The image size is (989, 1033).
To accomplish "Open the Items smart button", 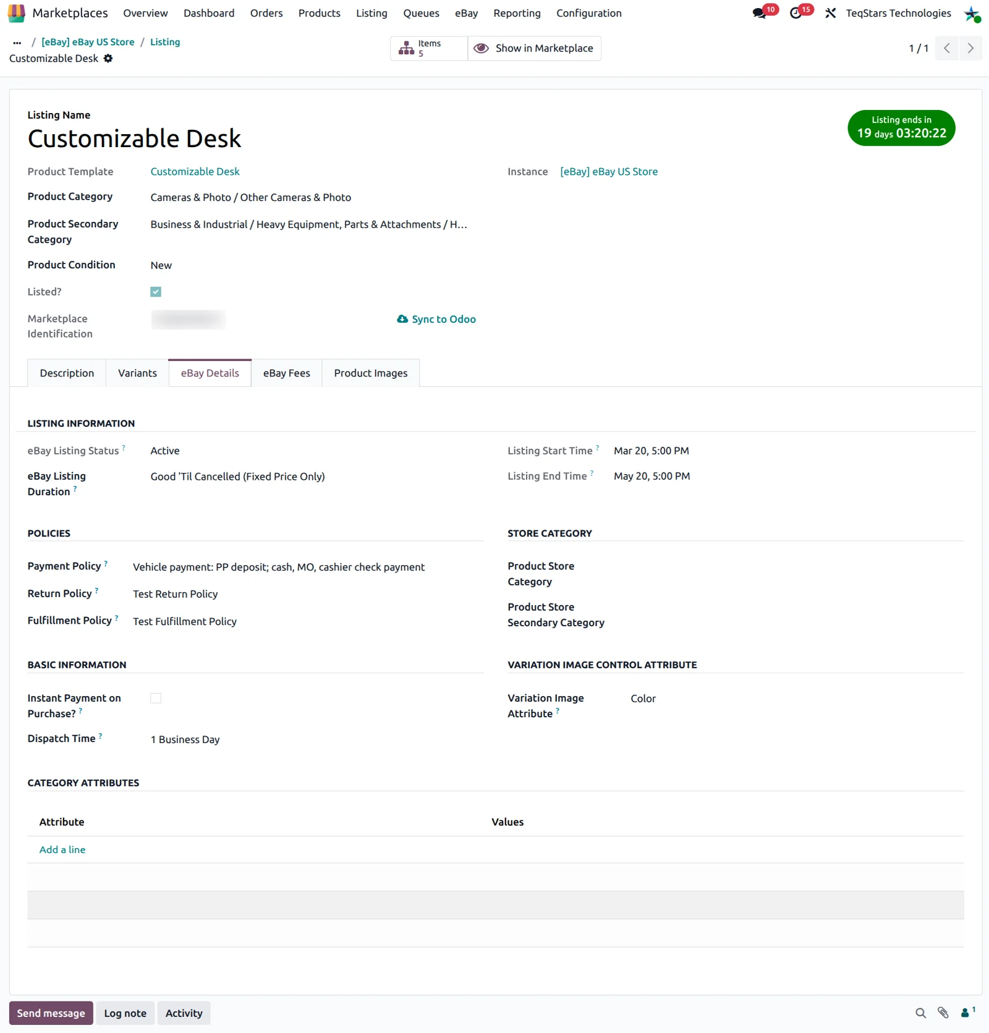I will coord(429,48).
